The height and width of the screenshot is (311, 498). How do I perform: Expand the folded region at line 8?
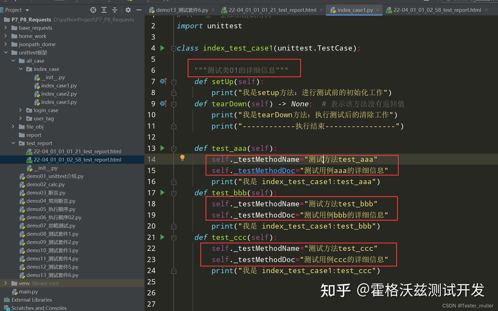[174, 93]
